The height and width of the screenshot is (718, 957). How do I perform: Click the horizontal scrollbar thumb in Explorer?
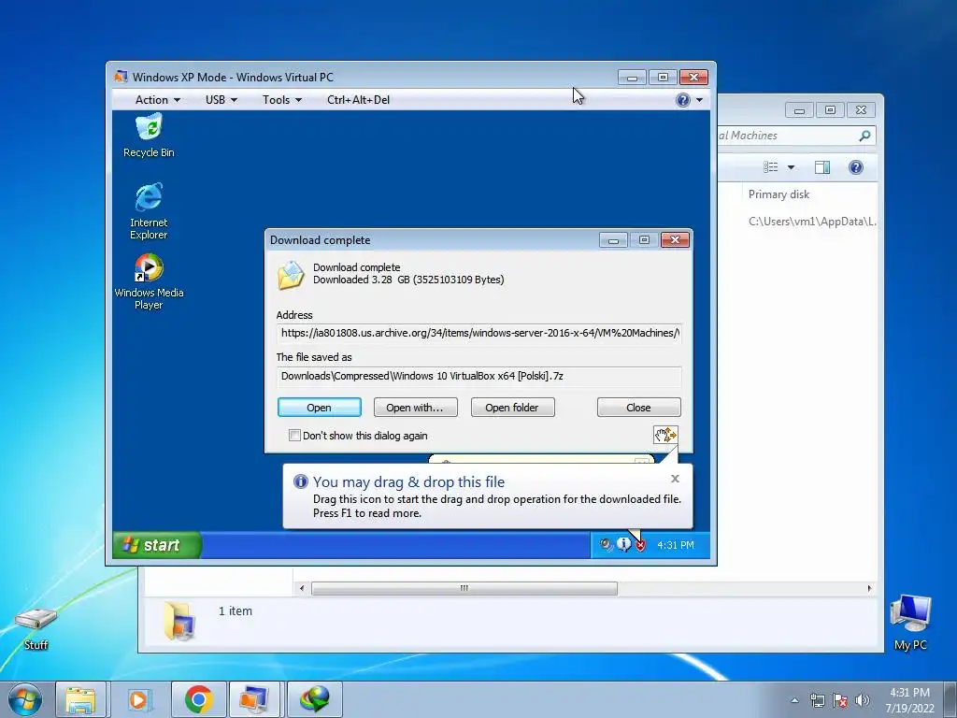(464, 589)
